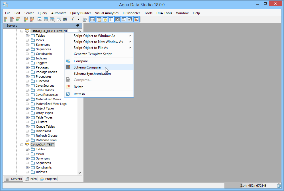This screenshot has width=284, height=191.
Task: Click the Register Server toolbar icon with plus
Action: (6, 19)
